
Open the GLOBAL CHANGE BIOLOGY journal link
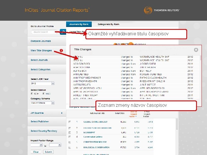tap(95, 122)
